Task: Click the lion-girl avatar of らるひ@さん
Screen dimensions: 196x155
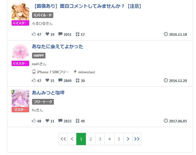Action: [x=20, y=12]
